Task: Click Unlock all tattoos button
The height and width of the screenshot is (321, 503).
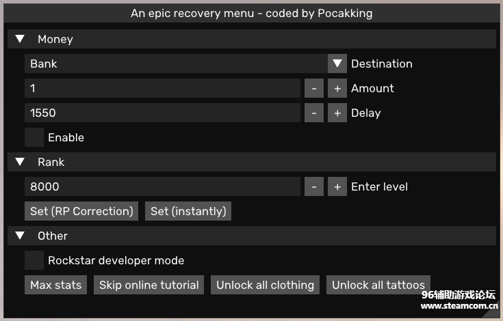Action: [378, 285]
